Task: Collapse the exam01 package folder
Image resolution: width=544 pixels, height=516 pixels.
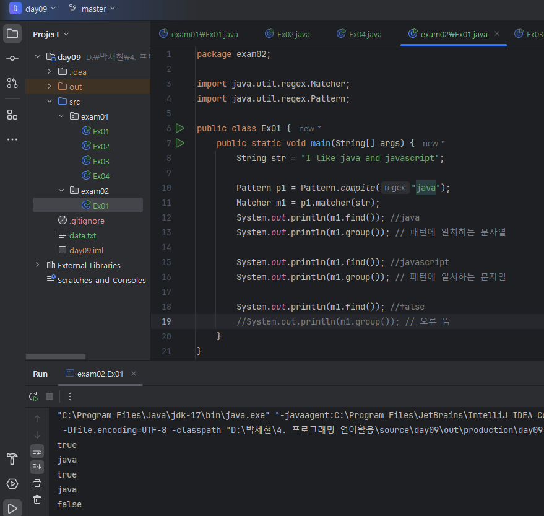Action: 61,116
